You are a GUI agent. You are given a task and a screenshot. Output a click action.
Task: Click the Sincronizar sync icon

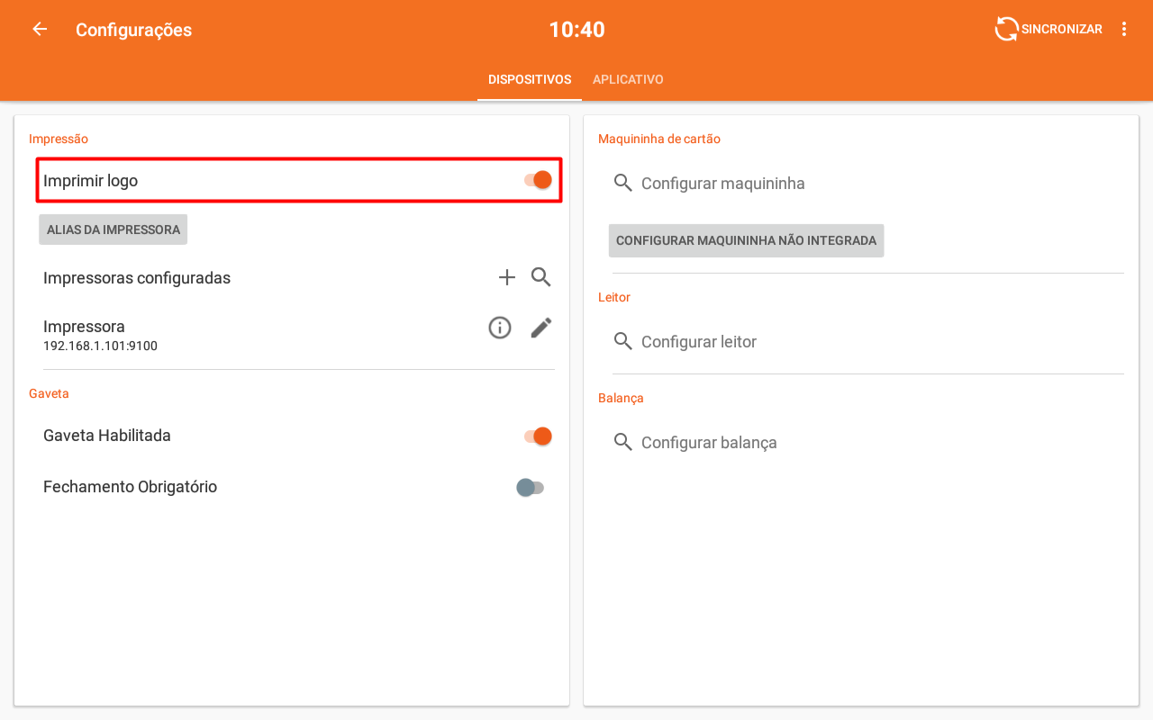coord(1006,29)
